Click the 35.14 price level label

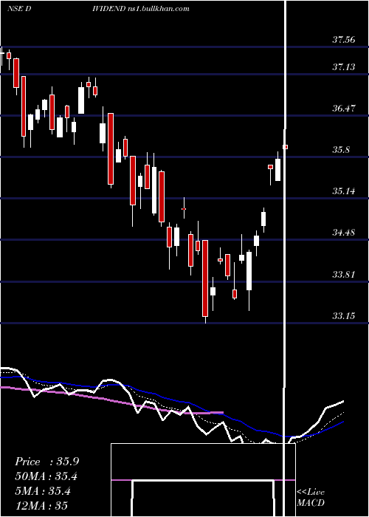344,191
